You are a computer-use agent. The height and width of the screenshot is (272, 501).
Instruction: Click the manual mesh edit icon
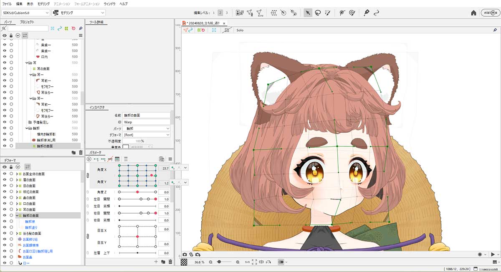pos(250,13)
